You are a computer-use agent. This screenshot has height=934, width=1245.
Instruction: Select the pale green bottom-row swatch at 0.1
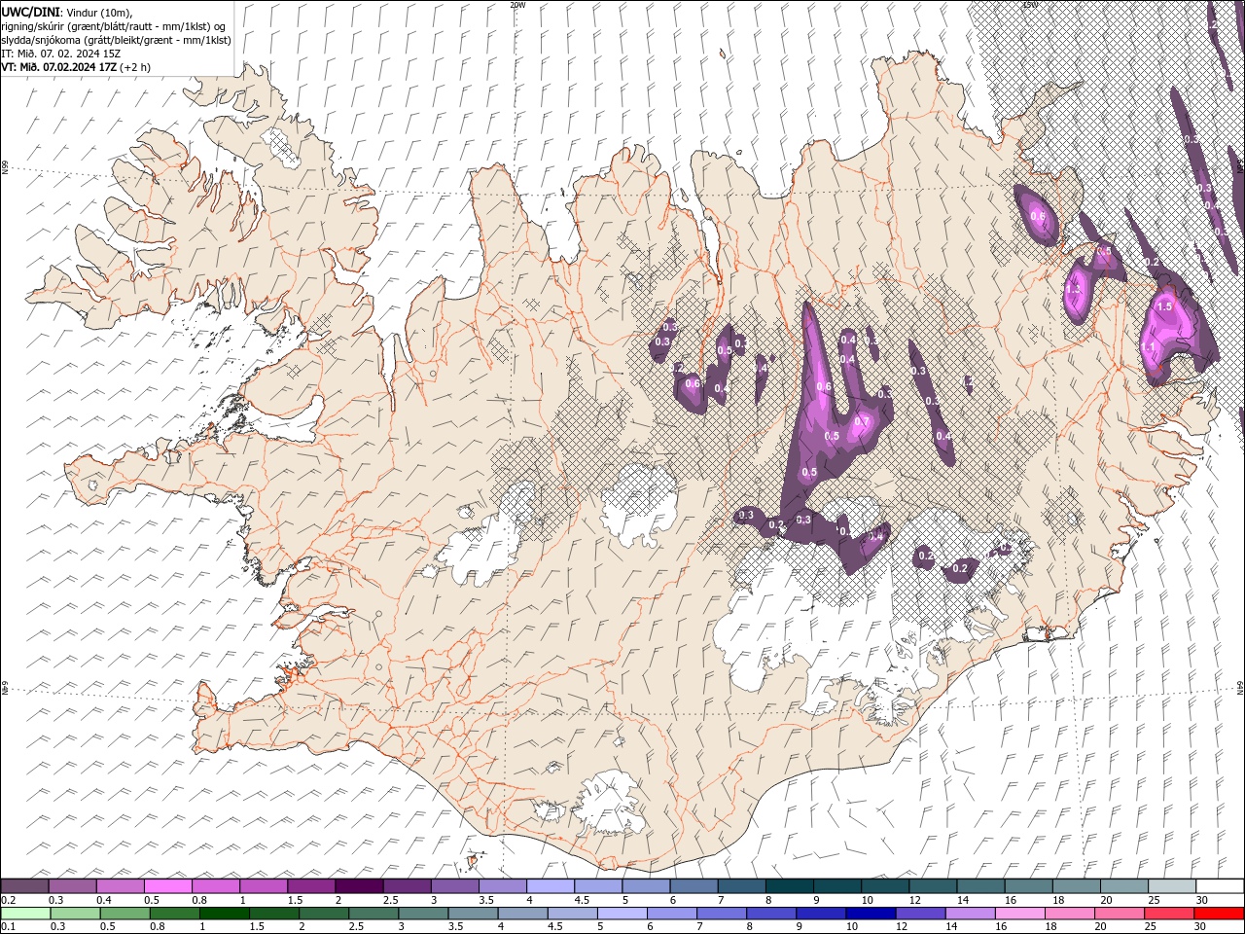[25, 914]
